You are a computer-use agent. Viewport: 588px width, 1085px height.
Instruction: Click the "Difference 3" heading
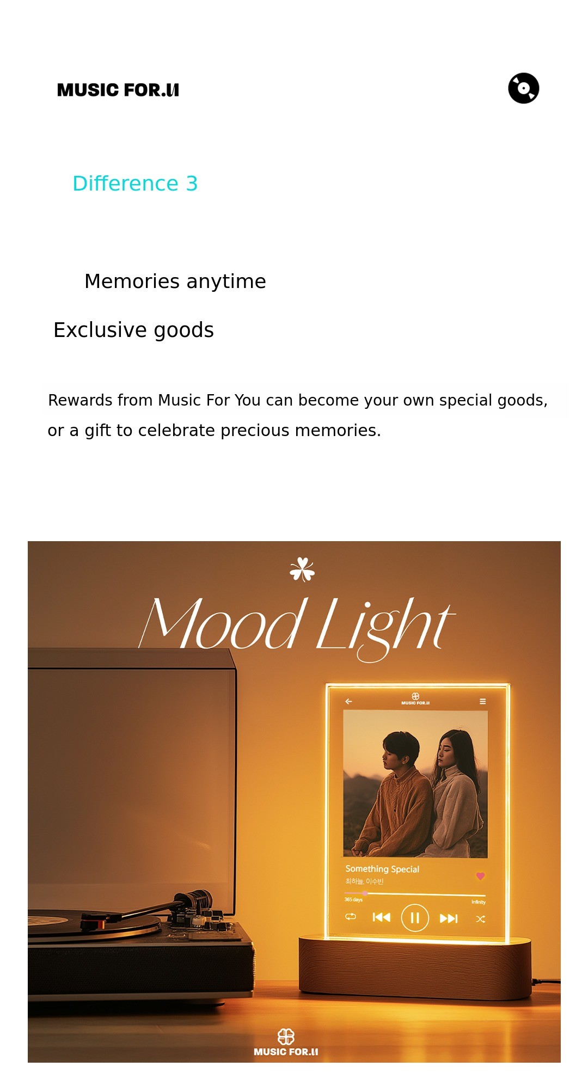click(135, 183)
